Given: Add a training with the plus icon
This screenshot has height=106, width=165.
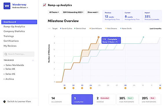Looking at the screenshot, I should [x=33, y=60].
